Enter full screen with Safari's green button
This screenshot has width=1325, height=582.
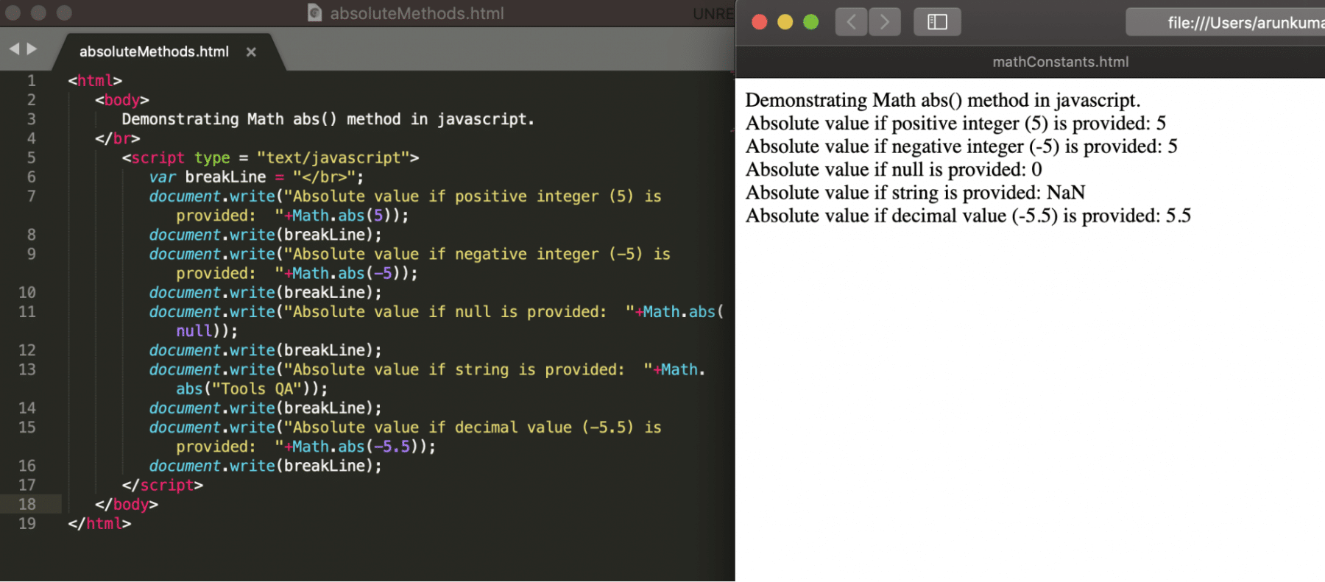point(810,22)
